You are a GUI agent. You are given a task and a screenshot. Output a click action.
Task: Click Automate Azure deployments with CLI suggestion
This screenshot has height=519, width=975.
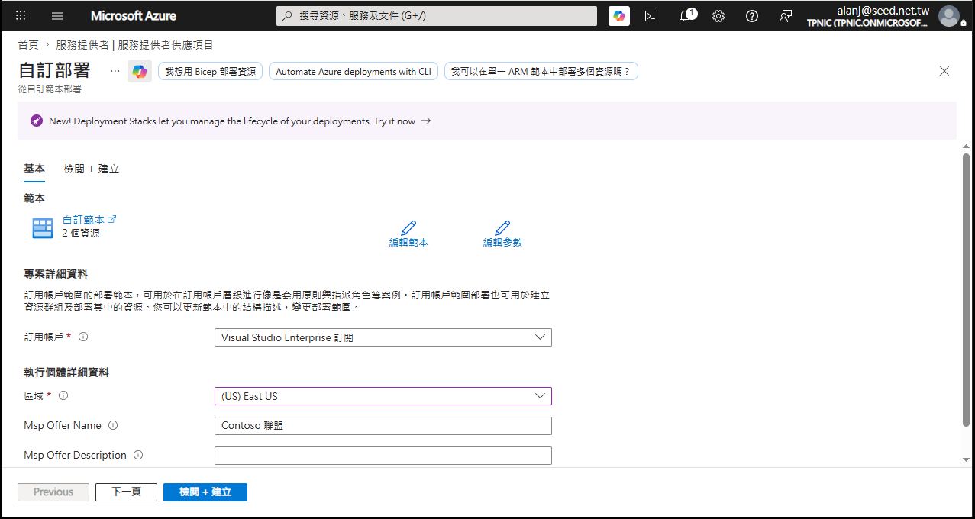point(354,71)
